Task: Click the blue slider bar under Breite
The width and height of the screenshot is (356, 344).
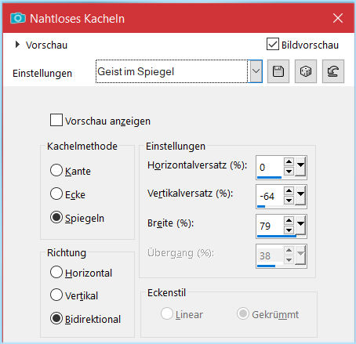Action: [277, 236]
